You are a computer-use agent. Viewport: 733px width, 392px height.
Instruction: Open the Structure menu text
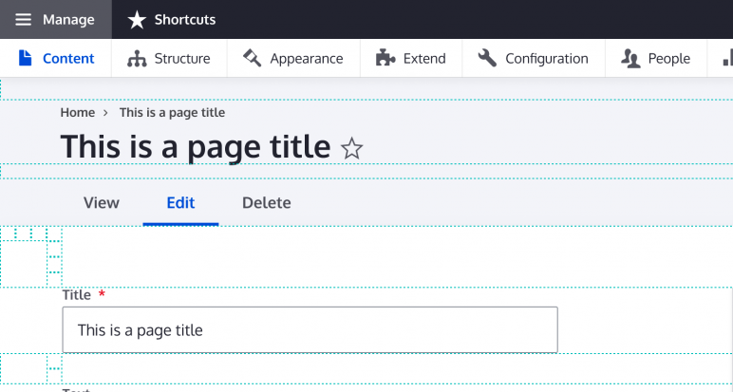[x=182, y=58]
